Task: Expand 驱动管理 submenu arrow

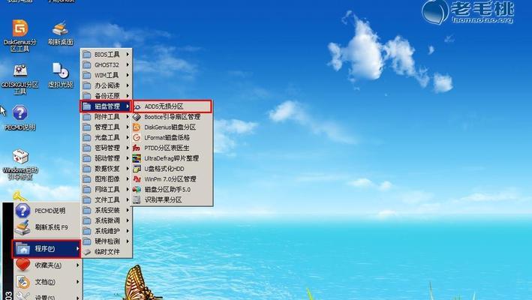Action: 128,158
